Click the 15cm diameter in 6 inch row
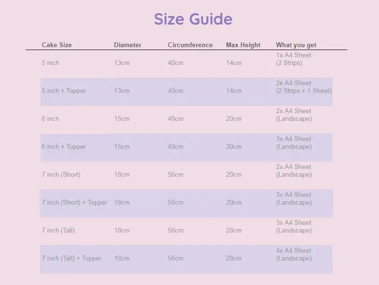 pyautogui.click(x=122, y=119)
